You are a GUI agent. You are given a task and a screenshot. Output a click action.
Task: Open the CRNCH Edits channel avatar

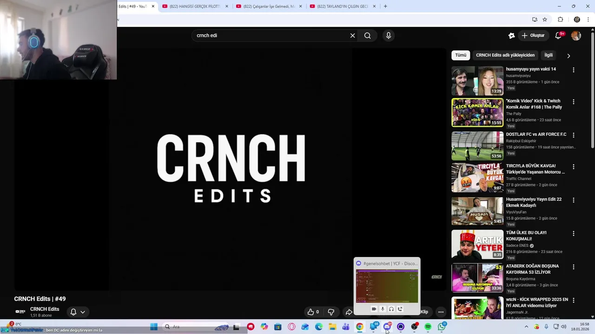(x=20, y=312)
